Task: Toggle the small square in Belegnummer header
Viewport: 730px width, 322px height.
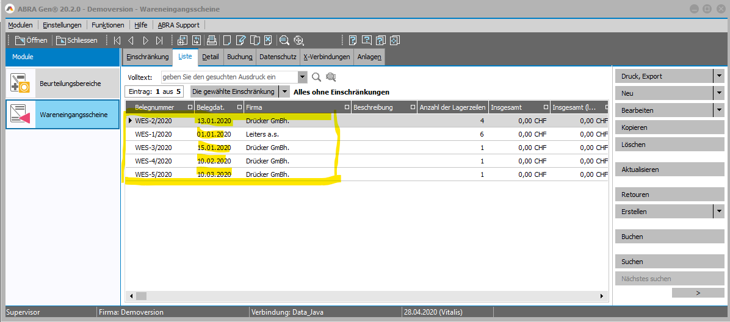Action: [190, 107]
